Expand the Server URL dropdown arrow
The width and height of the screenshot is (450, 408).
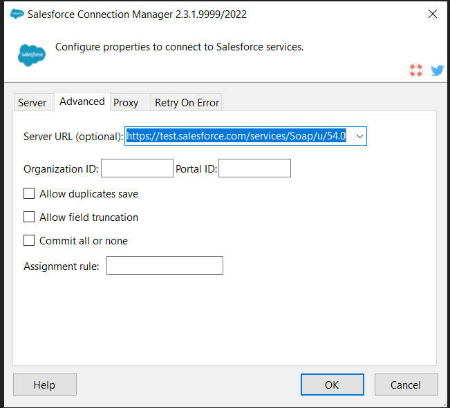point(359,136)
